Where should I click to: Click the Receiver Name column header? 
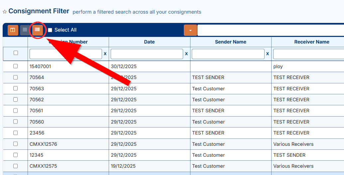point(311,42)
